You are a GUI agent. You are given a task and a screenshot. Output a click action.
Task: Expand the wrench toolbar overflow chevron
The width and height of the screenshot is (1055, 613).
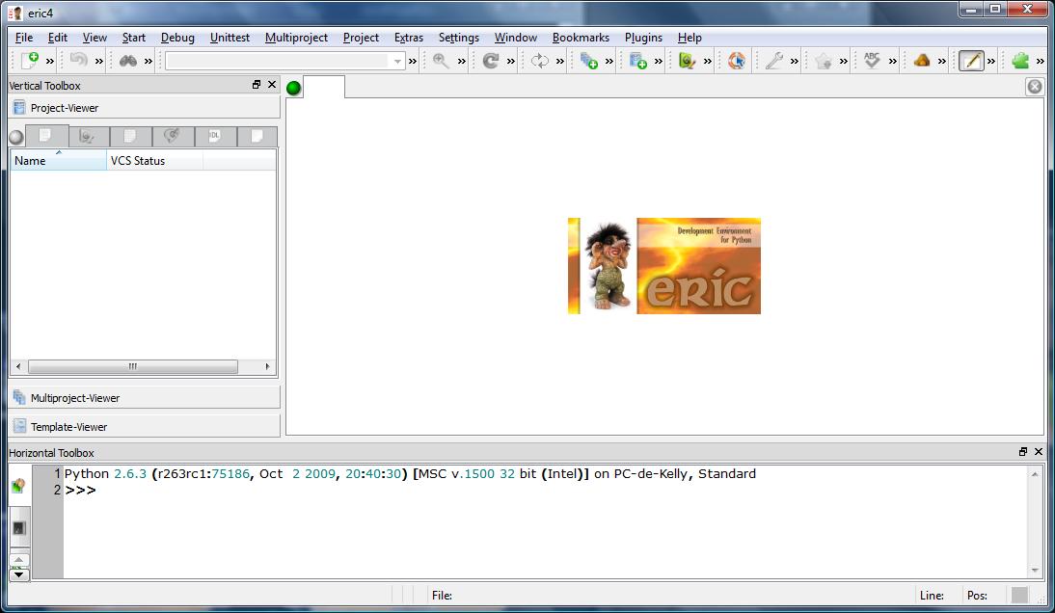(794, 61)
